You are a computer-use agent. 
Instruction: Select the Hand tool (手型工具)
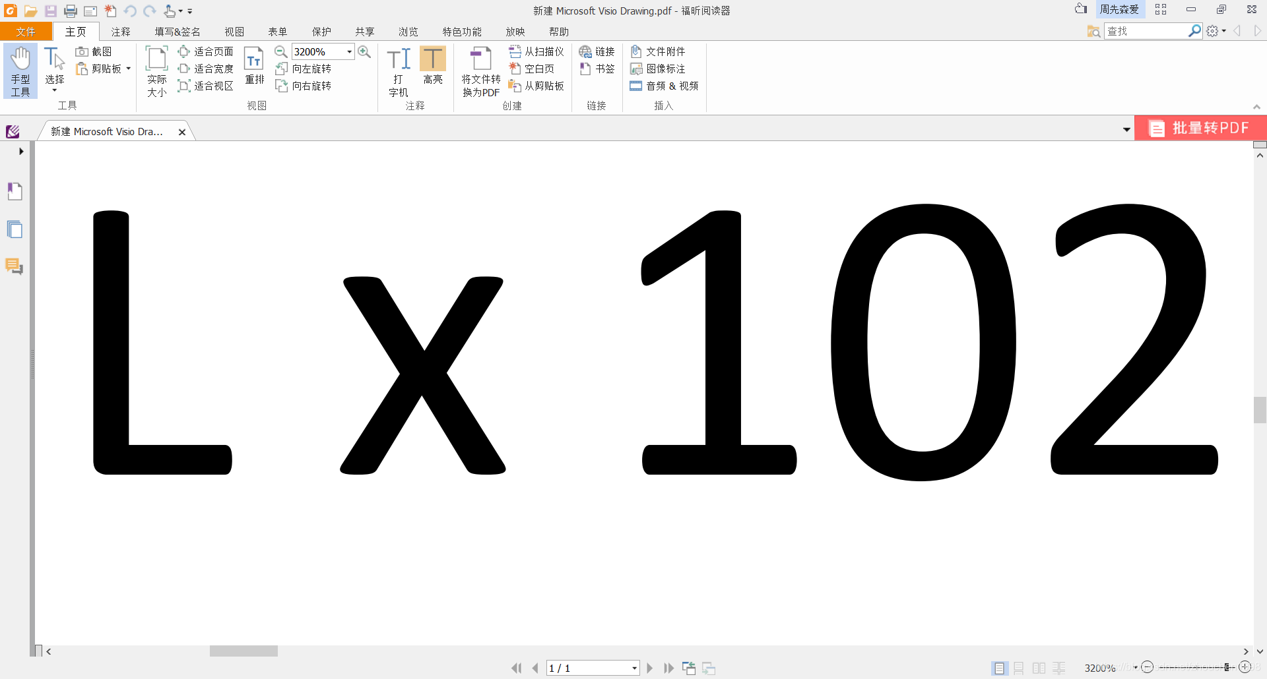(x=20, y=71)
